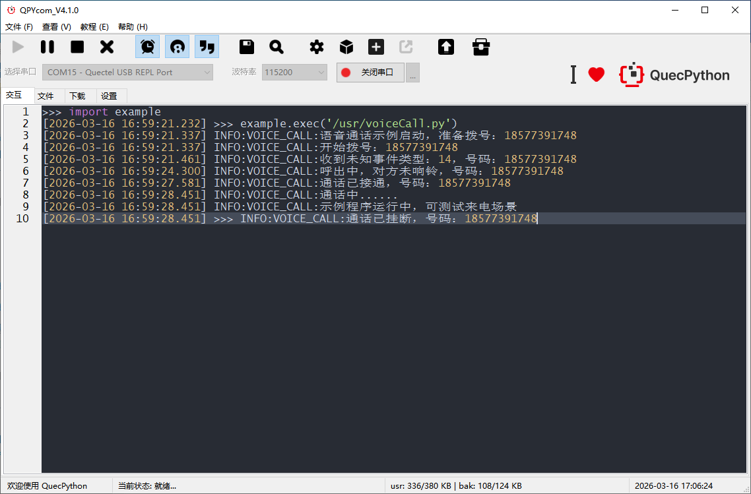Switch to the 下载 tab
Image resolution: width=751 pixels, height=494 pixels.
pos(77,96)
